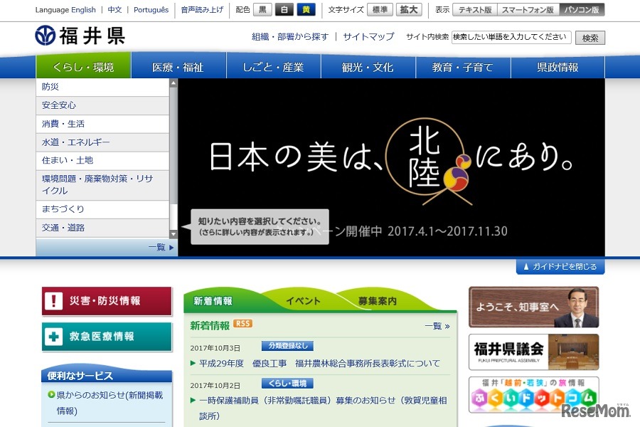The width and height of the screenshot is (640, 427).
Task: Toggle the 白 white color scheme
Action: [284, 9]
